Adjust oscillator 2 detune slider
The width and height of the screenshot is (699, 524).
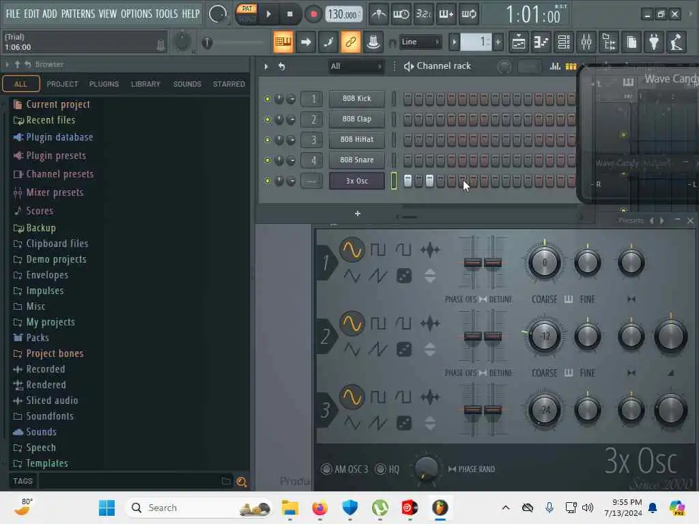pos(493,336)
